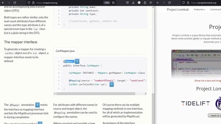Click the 'I want to s...' button
The image size is (221, 124).
[x=214, y=115]
